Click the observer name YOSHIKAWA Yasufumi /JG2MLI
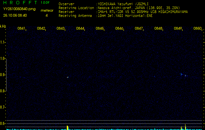 [x=123, y=4]
